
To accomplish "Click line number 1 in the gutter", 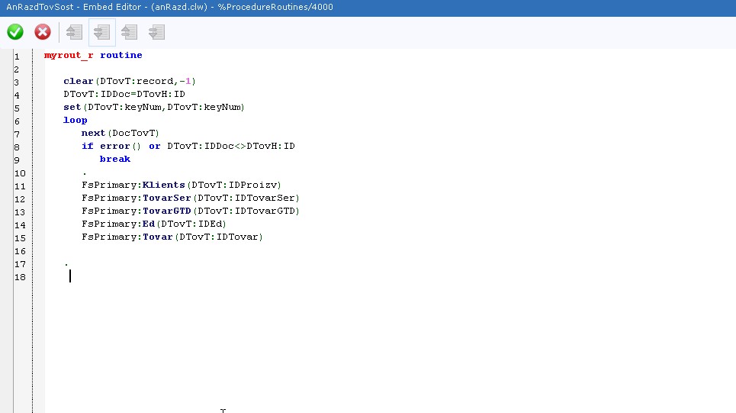I will tap(17, 56).
